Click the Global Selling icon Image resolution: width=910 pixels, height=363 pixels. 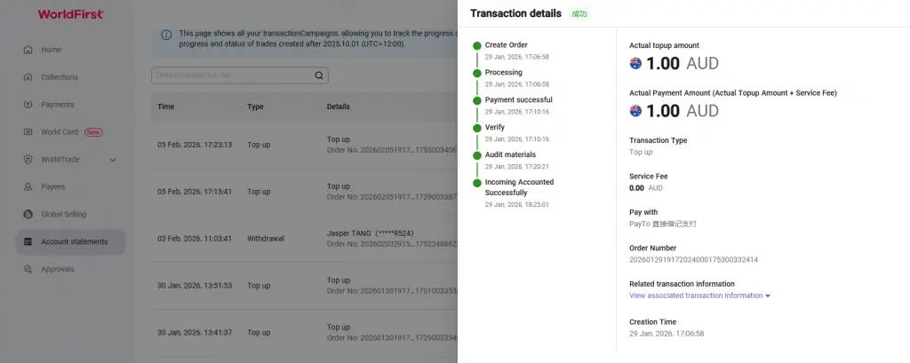click(x=28, y=215)
